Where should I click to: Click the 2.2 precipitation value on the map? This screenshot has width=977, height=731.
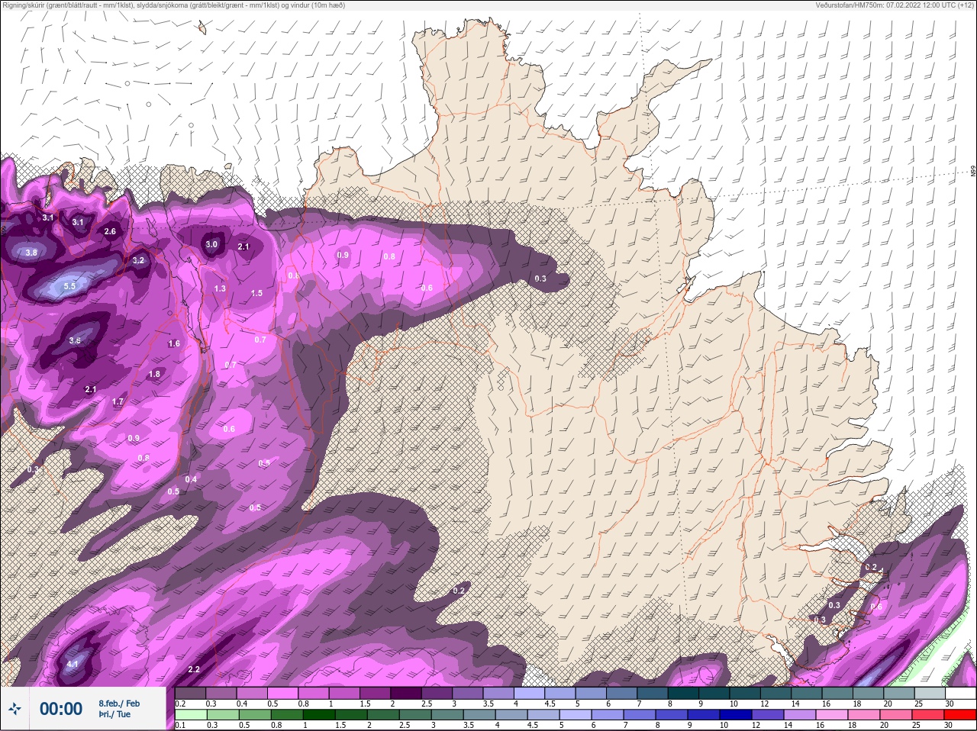194,669
